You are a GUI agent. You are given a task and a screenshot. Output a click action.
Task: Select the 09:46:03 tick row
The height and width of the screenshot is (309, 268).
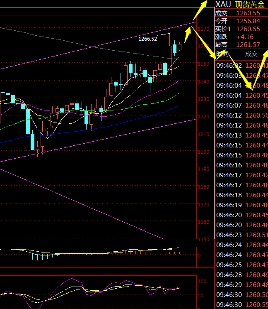(x=242, y=76)
